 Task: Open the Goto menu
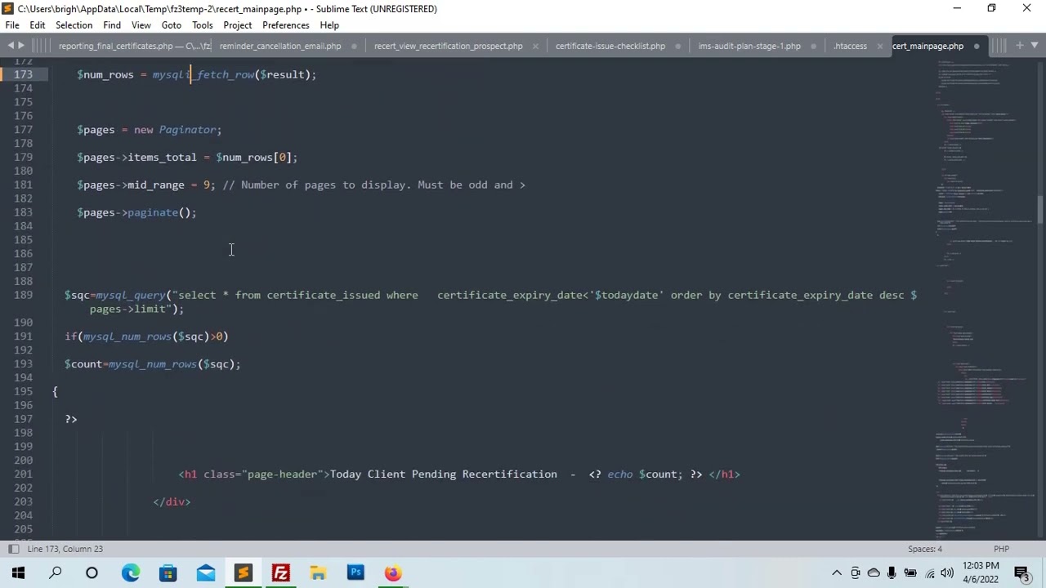tap(171, 25)
